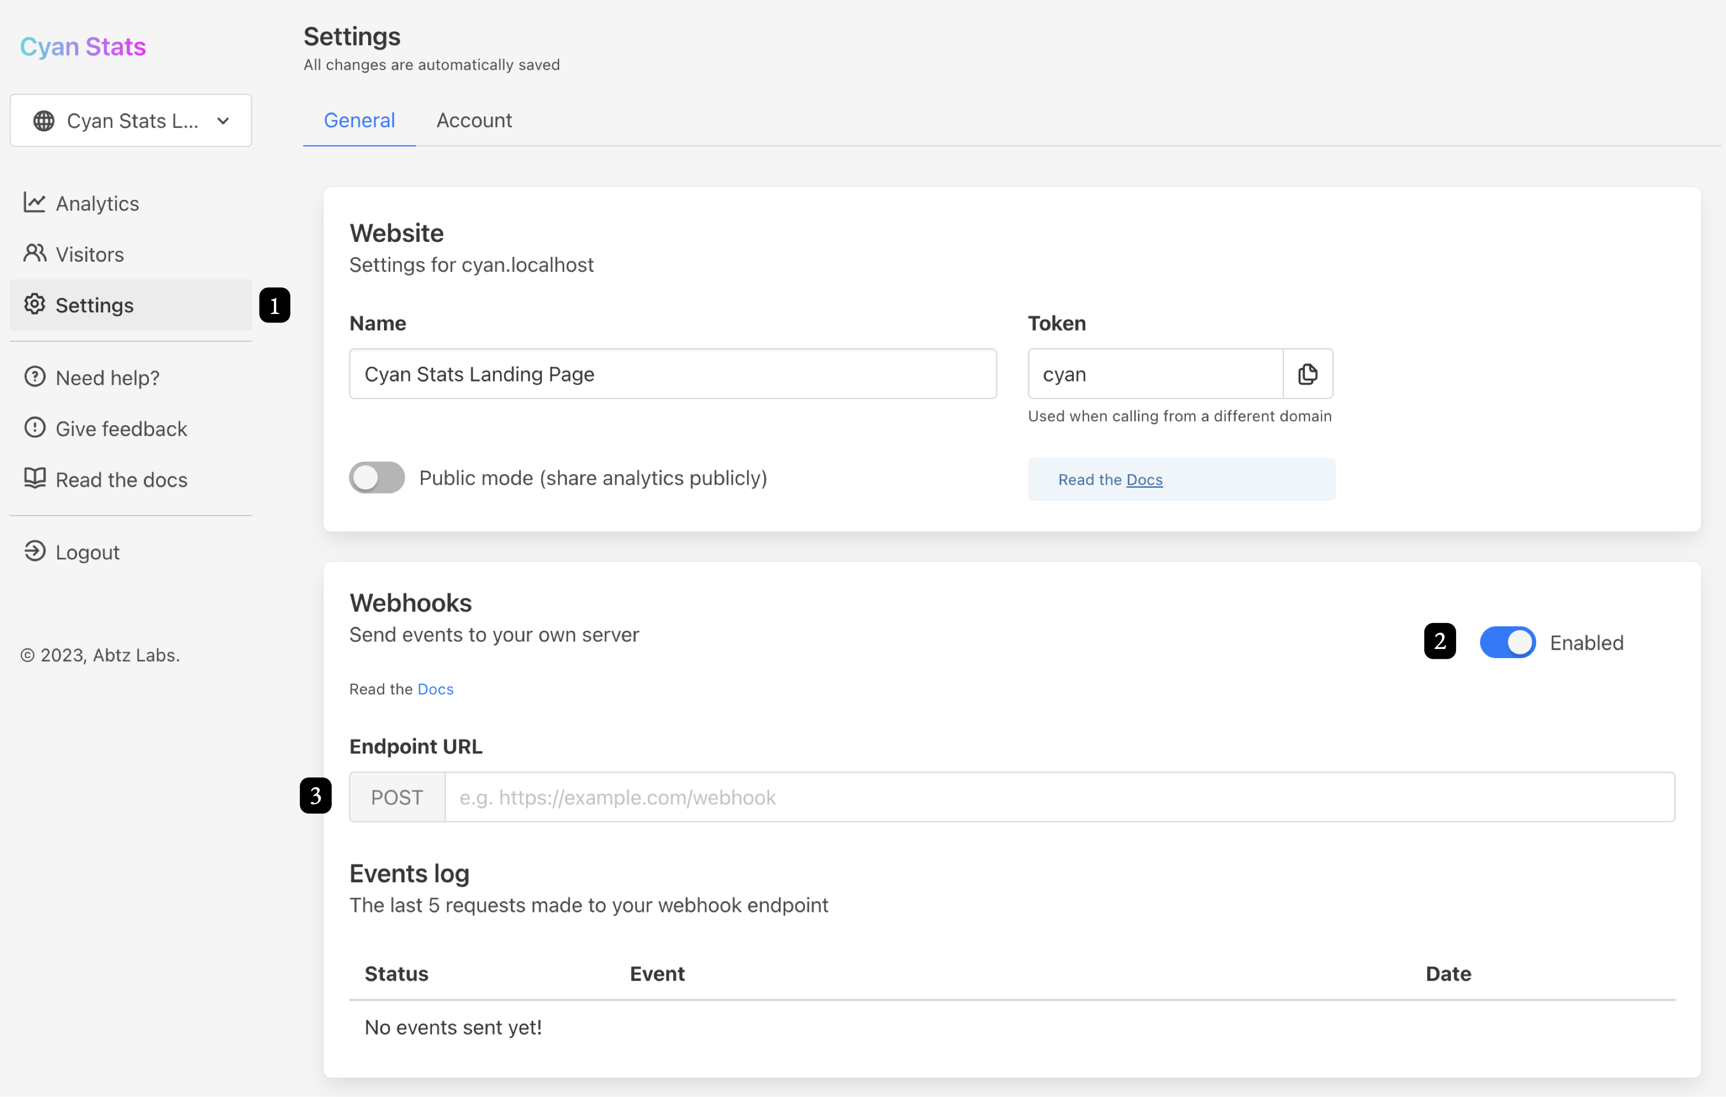The height and width of the screenshot is (1097, 1726).
Task: Select the Analytics chart icon in sidebar
Action: pyautogui.click(x=35, y=203)
